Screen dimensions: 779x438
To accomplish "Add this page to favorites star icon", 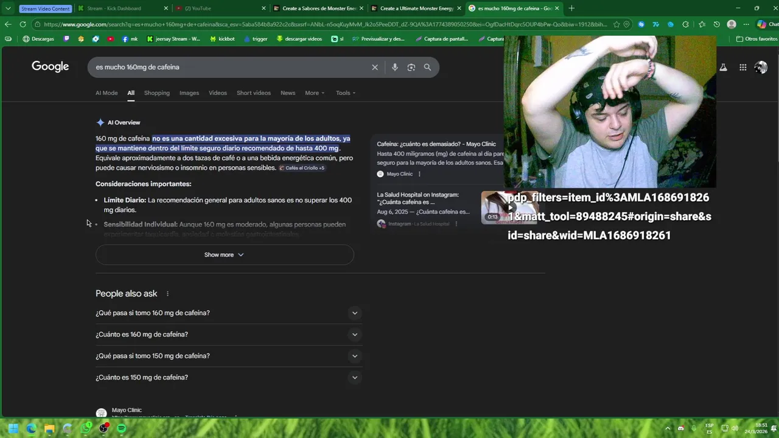I will pyautogui.click(x=617, y=24).
